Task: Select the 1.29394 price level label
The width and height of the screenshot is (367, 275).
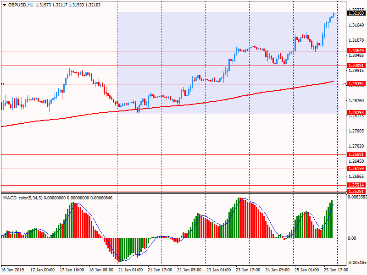Action: point(356,84)
